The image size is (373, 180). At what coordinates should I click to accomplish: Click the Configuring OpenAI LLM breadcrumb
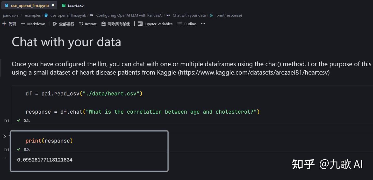129,15
